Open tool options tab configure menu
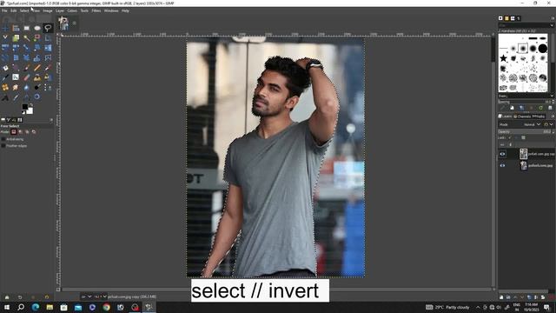Viewport: 556px width, 313px height. (51, 120)
